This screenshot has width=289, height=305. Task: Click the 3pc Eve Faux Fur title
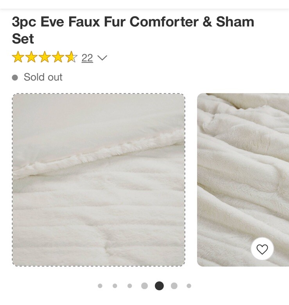tap(133, 30)
